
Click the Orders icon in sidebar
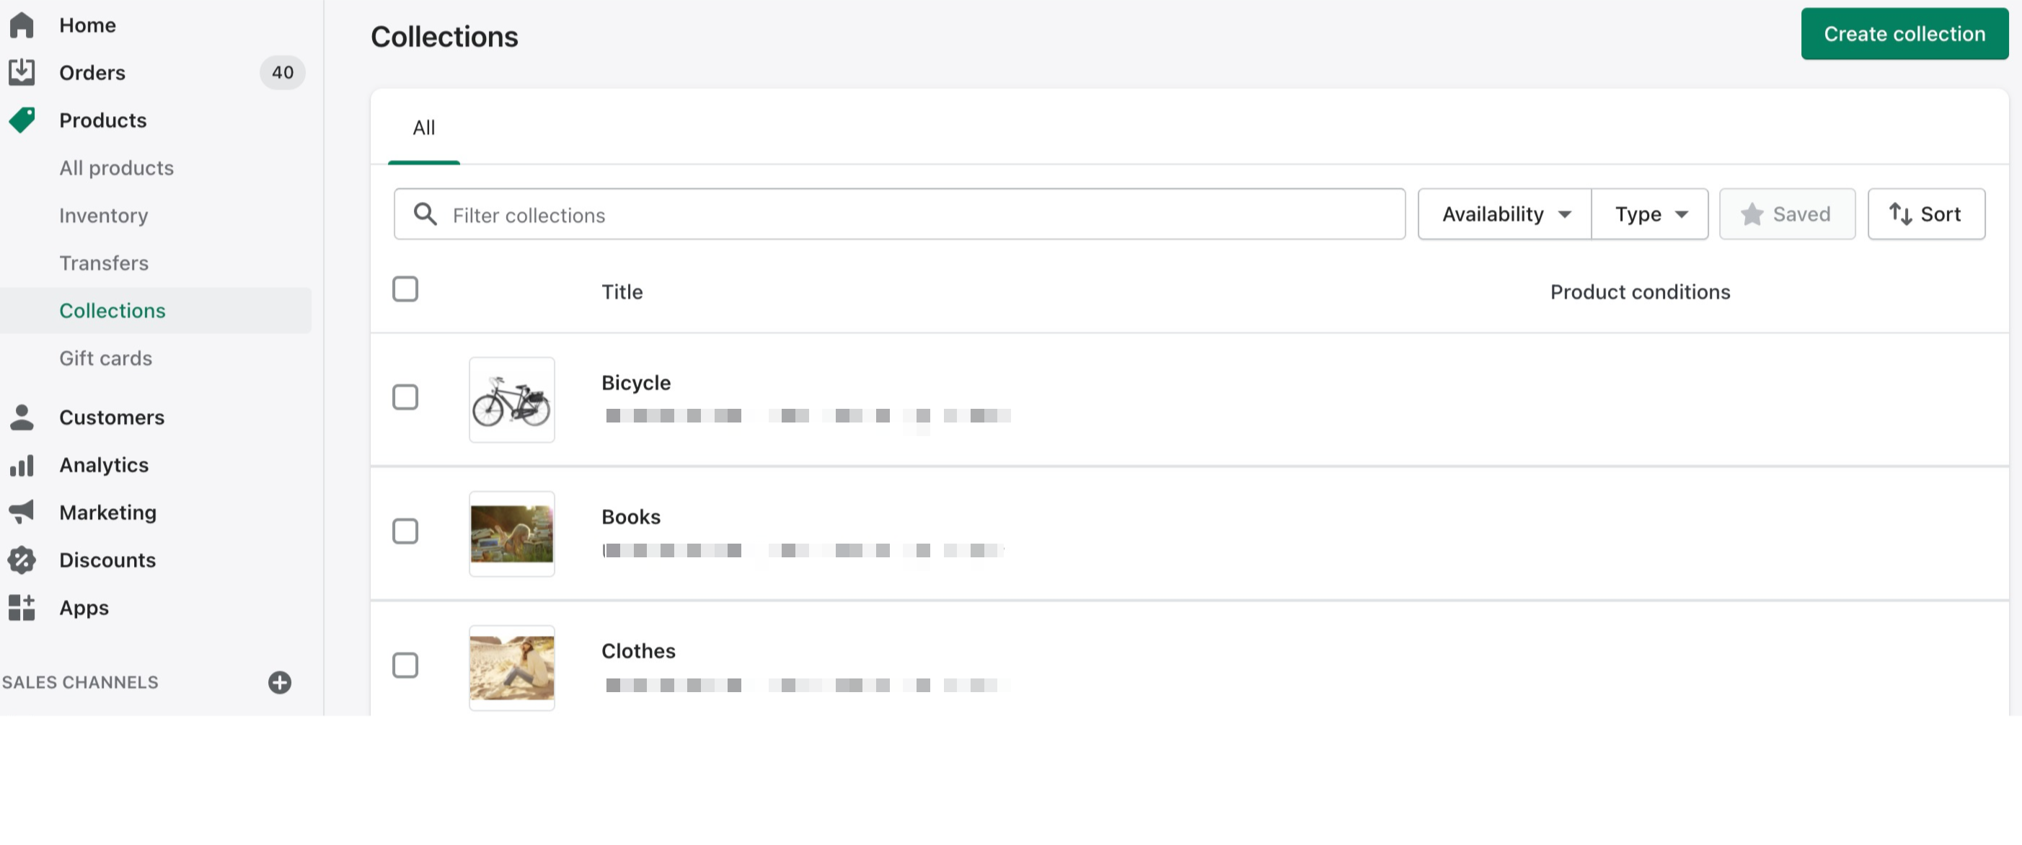(22, 71)
